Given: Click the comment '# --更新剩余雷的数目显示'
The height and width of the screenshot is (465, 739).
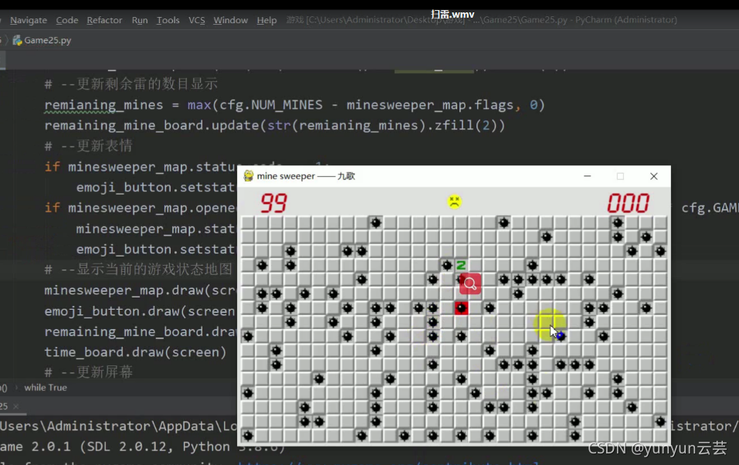Looking at the screenshot, I should (x=131, y=84).
